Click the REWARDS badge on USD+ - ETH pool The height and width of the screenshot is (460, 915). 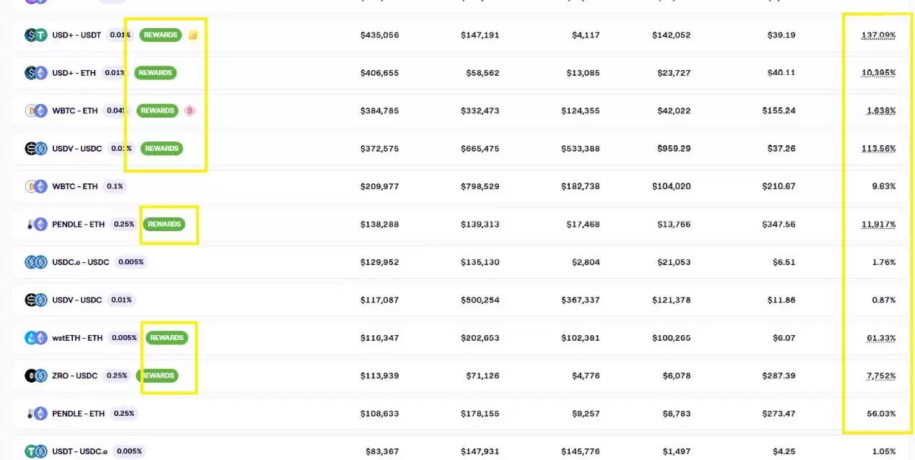(x=155, y=73)
